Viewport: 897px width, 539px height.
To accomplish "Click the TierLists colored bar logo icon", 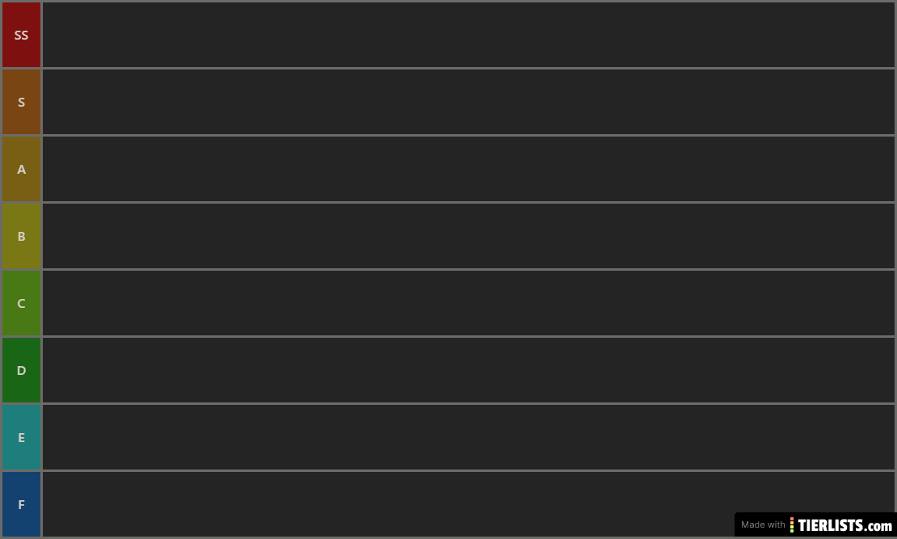I will [x=792, y=524].
